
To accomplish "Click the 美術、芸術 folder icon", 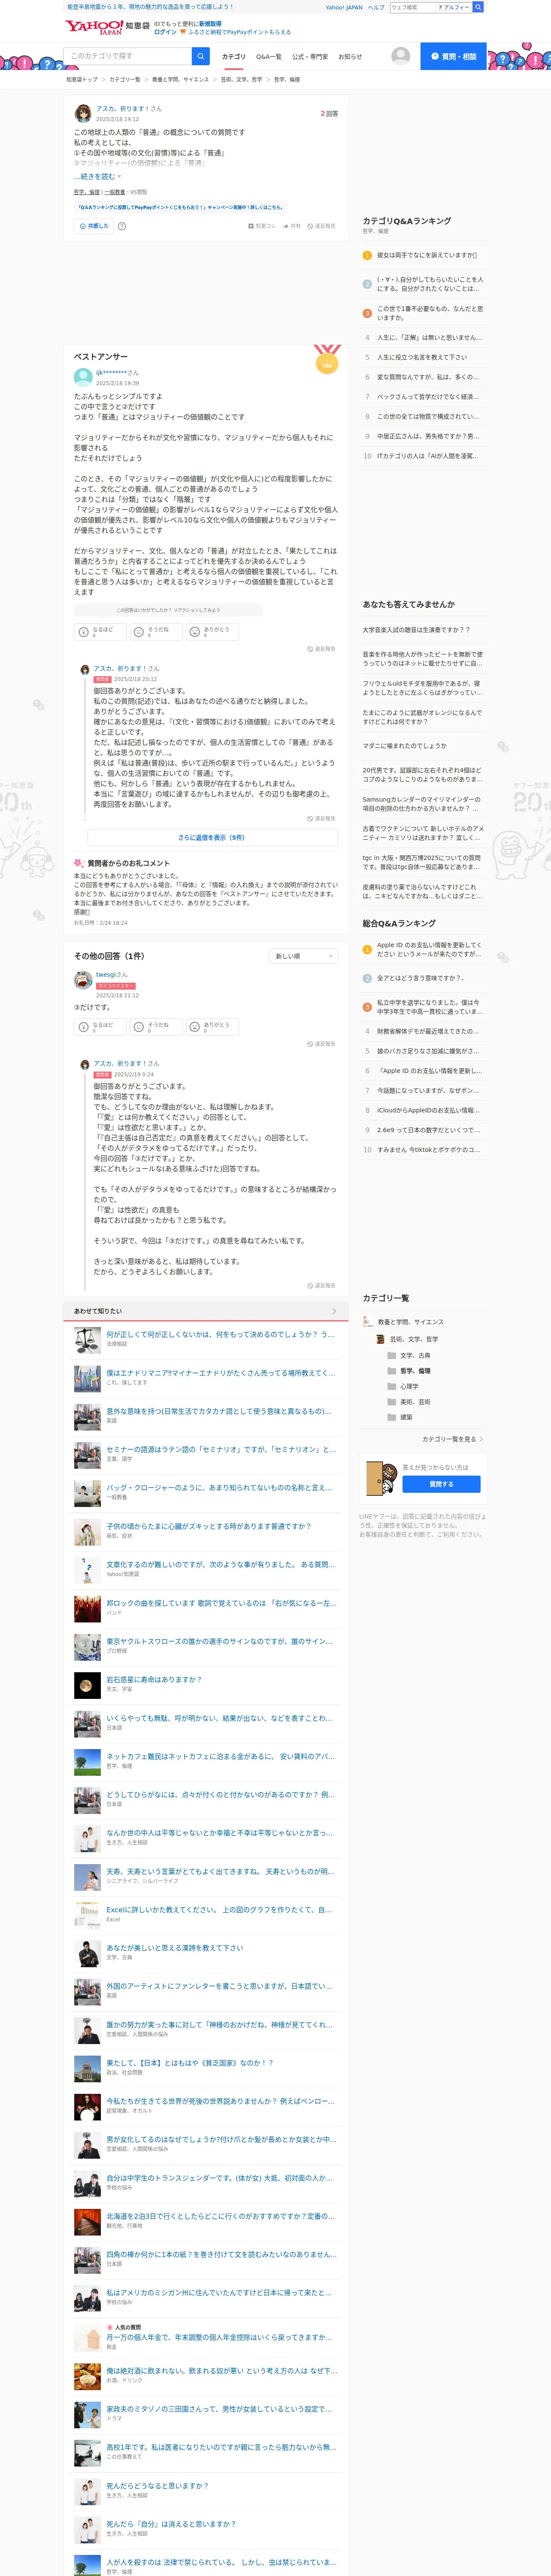I will click(391, 1402).
